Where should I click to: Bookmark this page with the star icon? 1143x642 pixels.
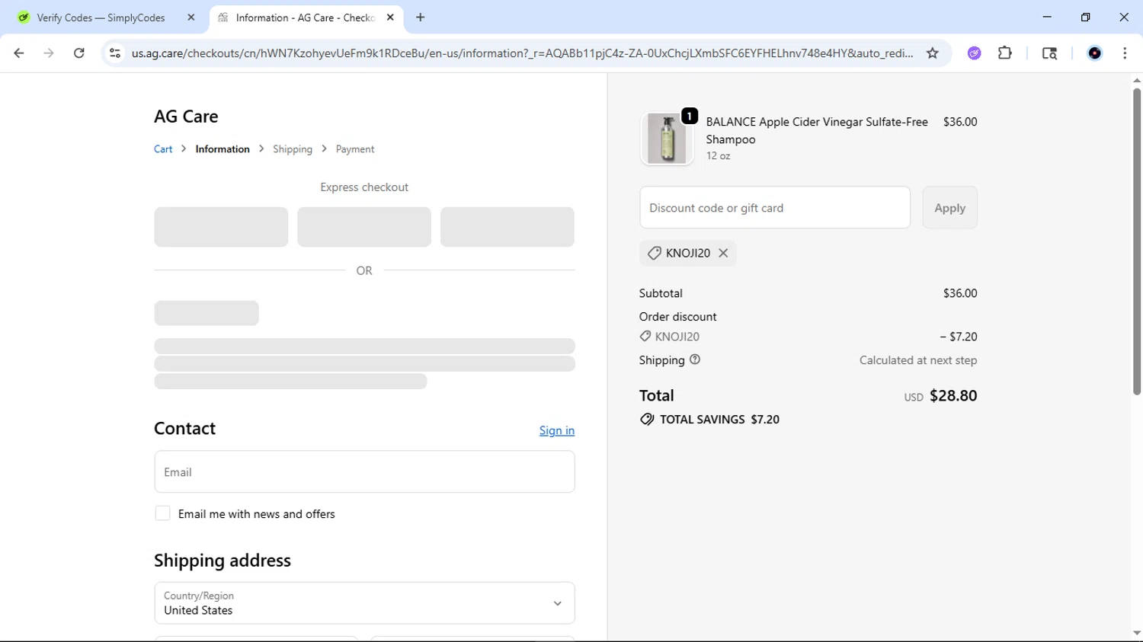(932, 53)
